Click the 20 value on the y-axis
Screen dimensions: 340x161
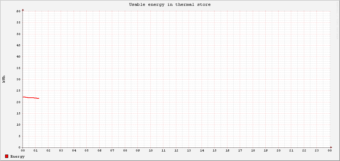point(18,102)
